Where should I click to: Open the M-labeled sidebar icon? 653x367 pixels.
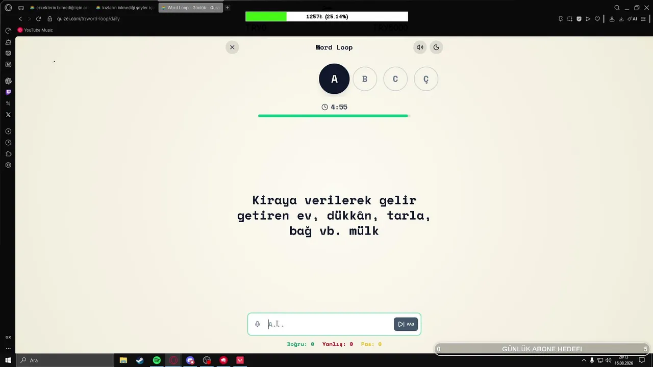8,65
